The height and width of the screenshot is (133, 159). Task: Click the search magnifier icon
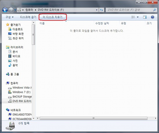pyautogui.click(x=155, y=10)
